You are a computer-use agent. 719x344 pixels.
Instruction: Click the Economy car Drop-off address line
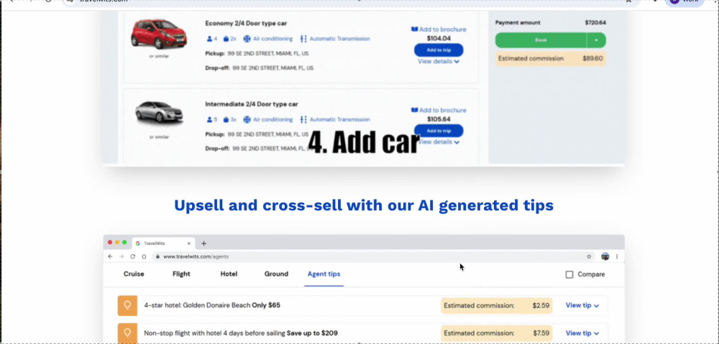tap(259, 68)
